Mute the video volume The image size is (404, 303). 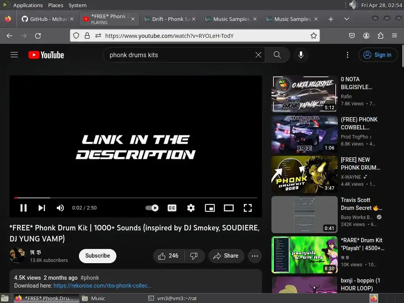point(60,208)
